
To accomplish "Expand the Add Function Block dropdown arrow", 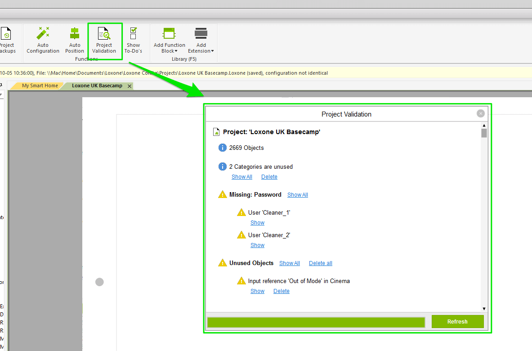I will [x=176, y=51].
